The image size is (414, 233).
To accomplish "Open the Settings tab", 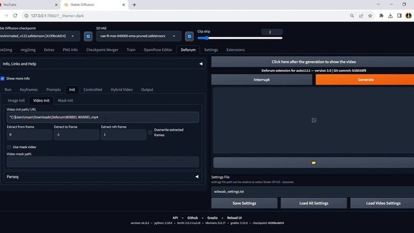I will click(x=212, y=50).
